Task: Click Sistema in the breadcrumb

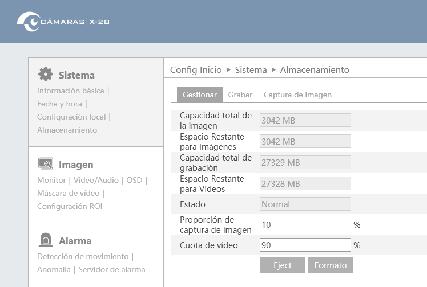Action: coord(251,70)
